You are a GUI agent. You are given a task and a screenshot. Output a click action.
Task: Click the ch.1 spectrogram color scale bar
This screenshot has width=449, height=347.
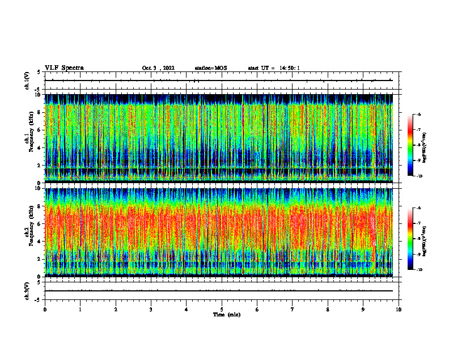pos(410,145)
